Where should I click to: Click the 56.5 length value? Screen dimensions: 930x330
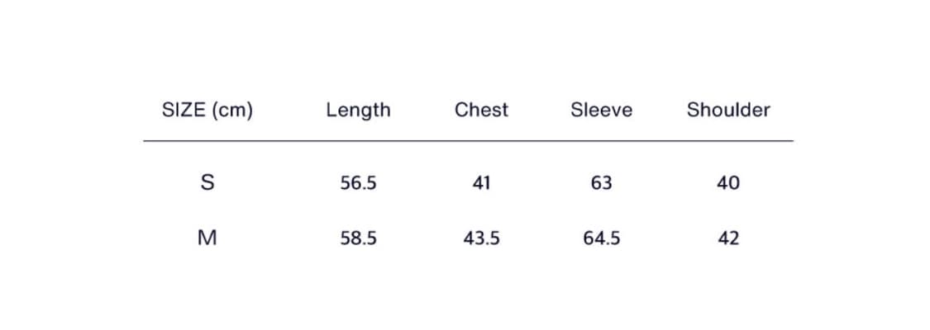tap(358, 183)
